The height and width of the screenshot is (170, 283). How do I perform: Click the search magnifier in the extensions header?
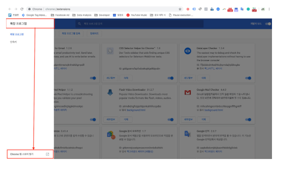pos(79,24)
